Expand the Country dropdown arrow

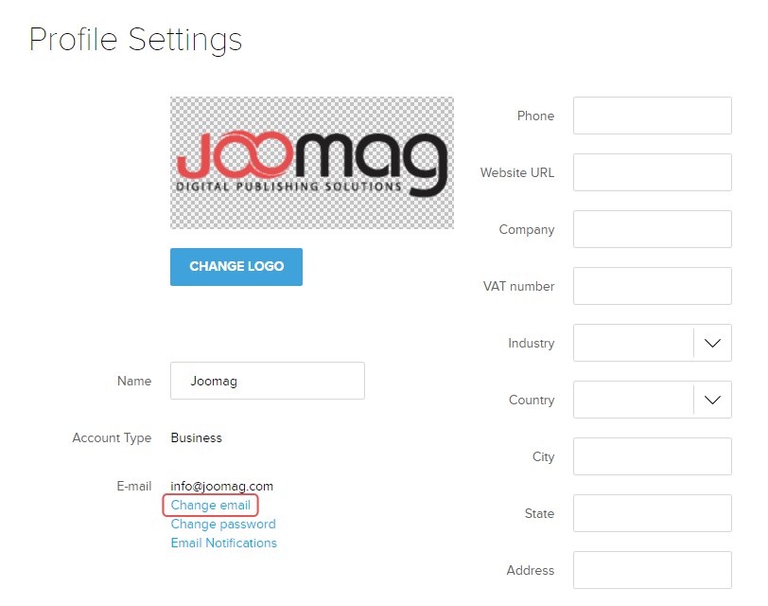tap(712, 401)
